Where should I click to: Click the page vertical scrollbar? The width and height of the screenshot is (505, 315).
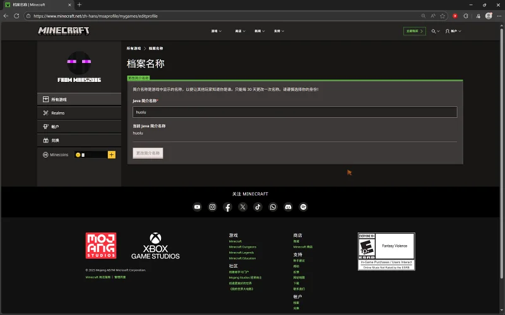pyautogui.click(x=501, y=154)
